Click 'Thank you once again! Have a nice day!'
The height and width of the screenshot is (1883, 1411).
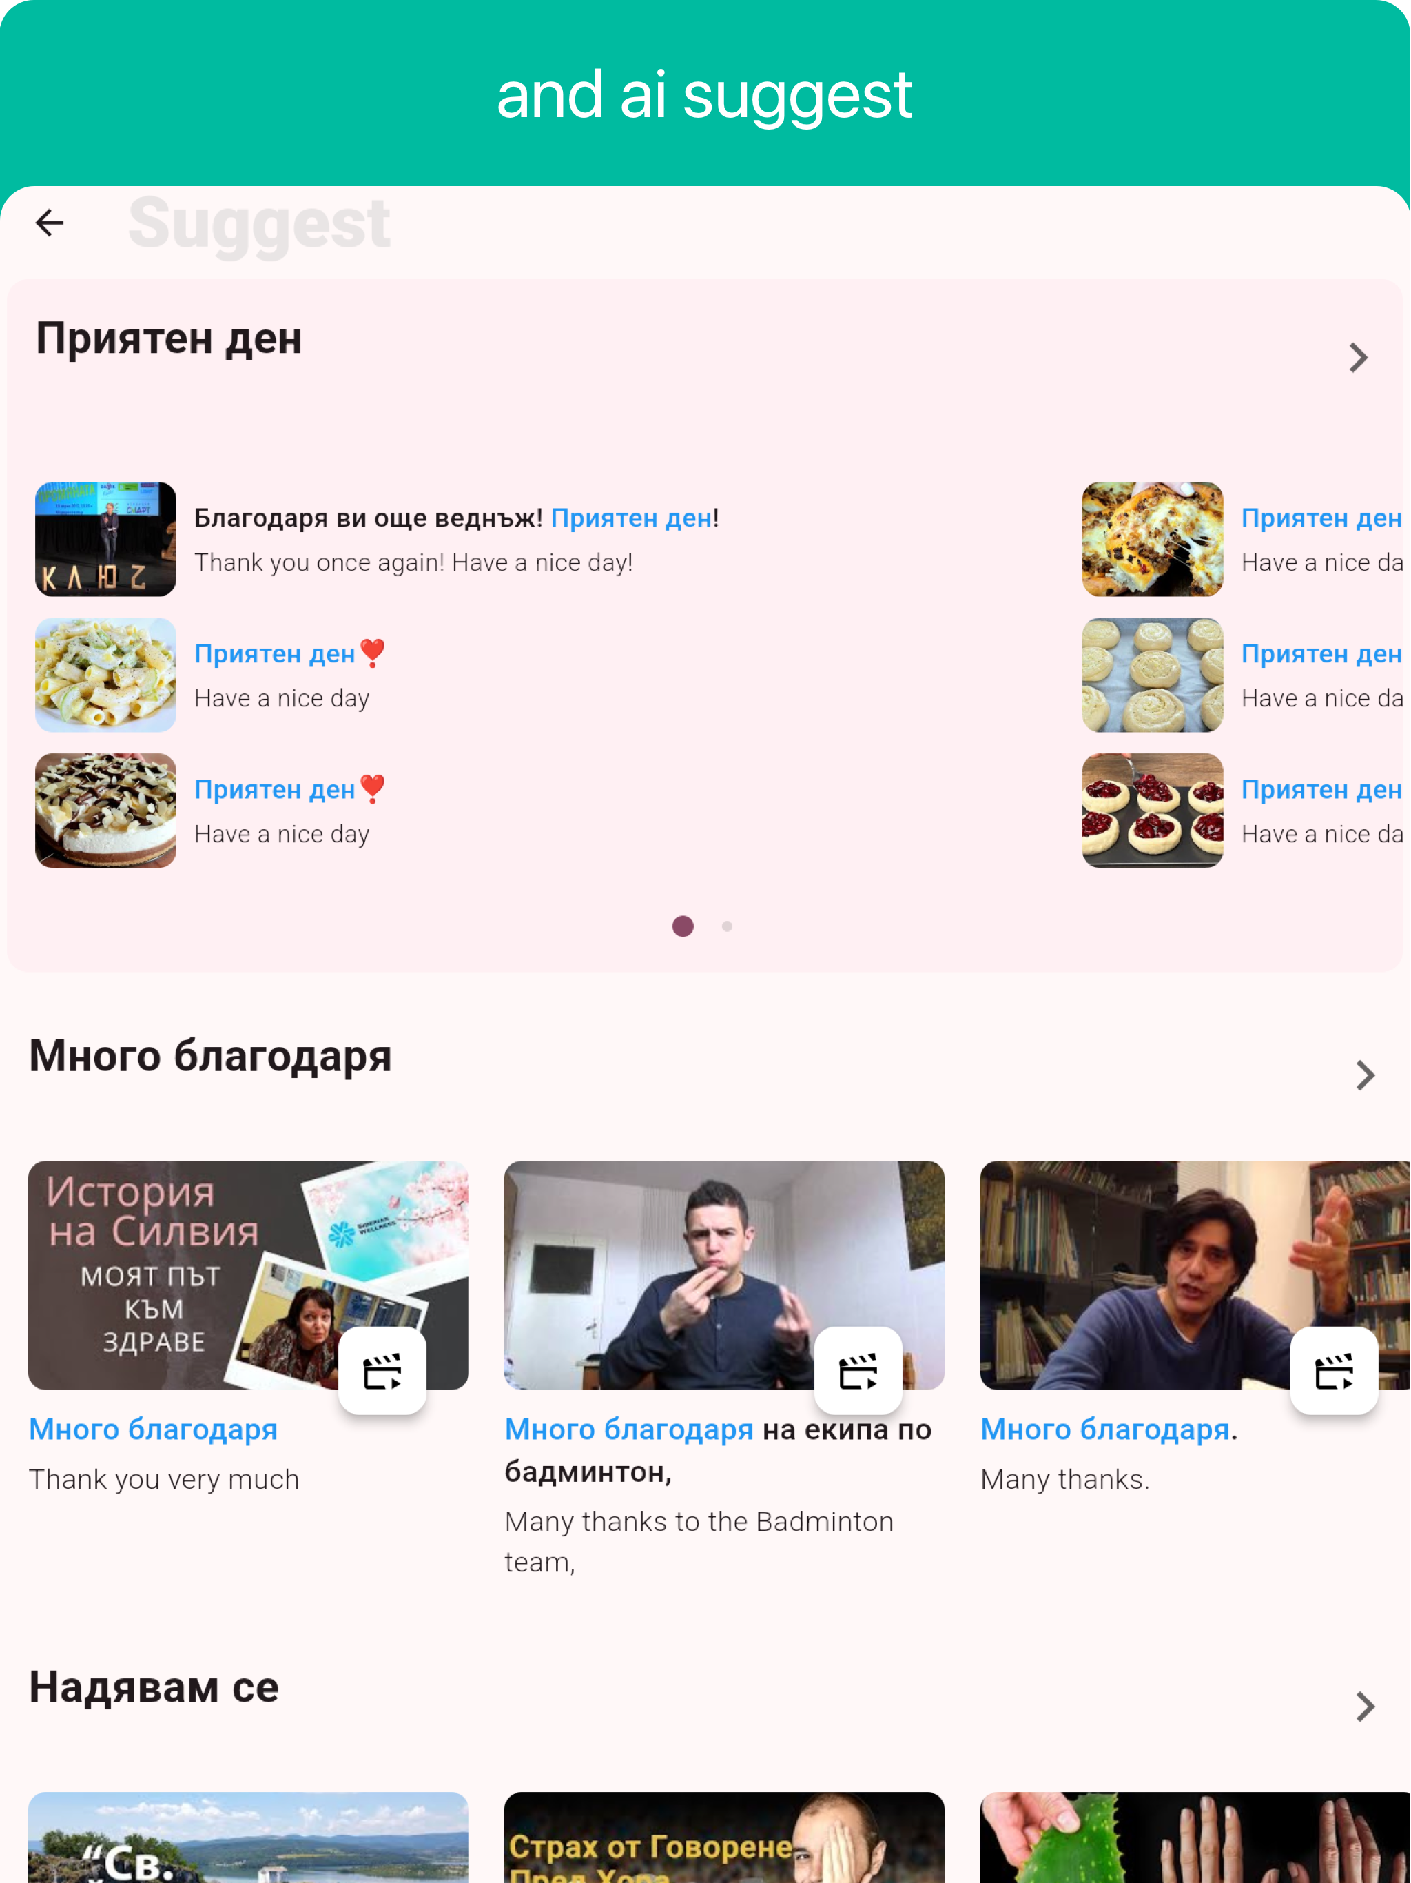click(x=413, y=562)
